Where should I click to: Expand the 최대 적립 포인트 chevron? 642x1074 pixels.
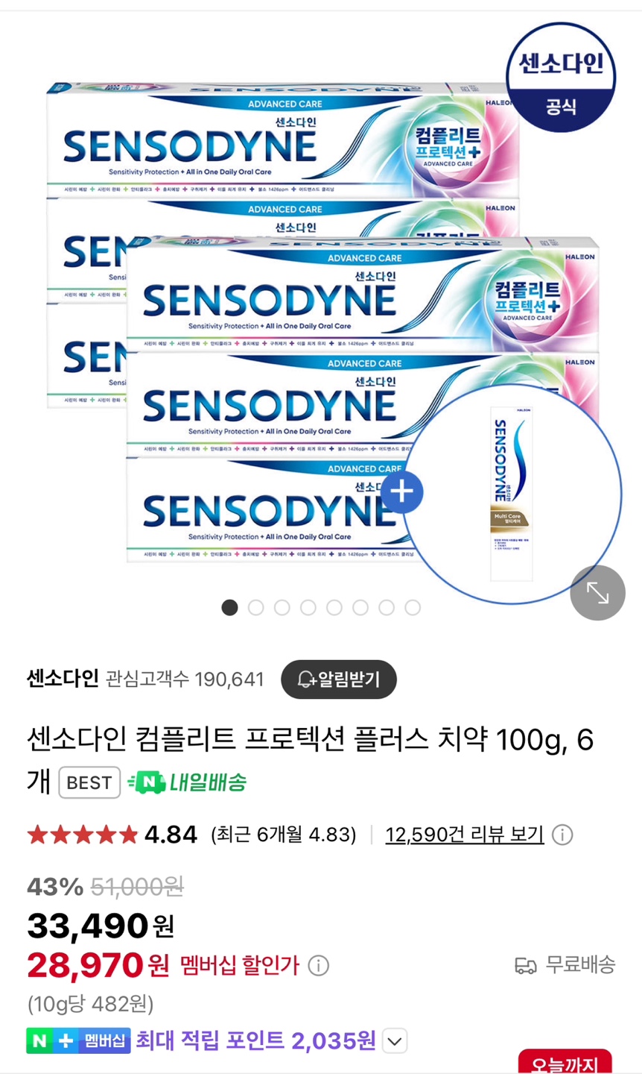click(395, 1040)
